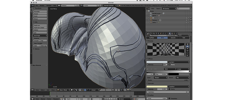225x100 pixels.
Task: Add a color stop with plus icon
Action: [148, 69]
